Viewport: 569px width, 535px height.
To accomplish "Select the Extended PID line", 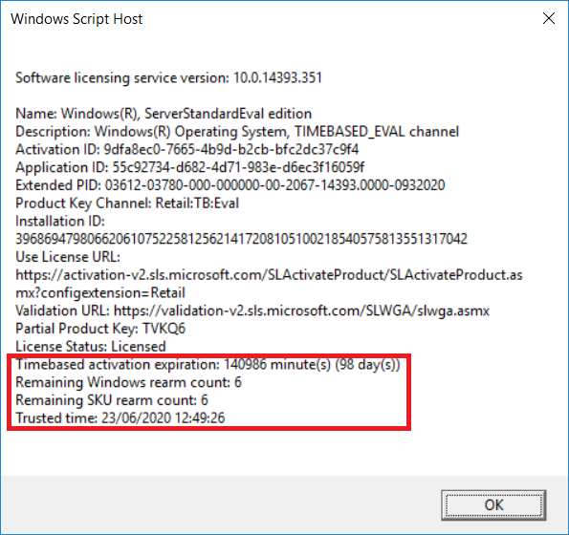I will pos(230,185).
